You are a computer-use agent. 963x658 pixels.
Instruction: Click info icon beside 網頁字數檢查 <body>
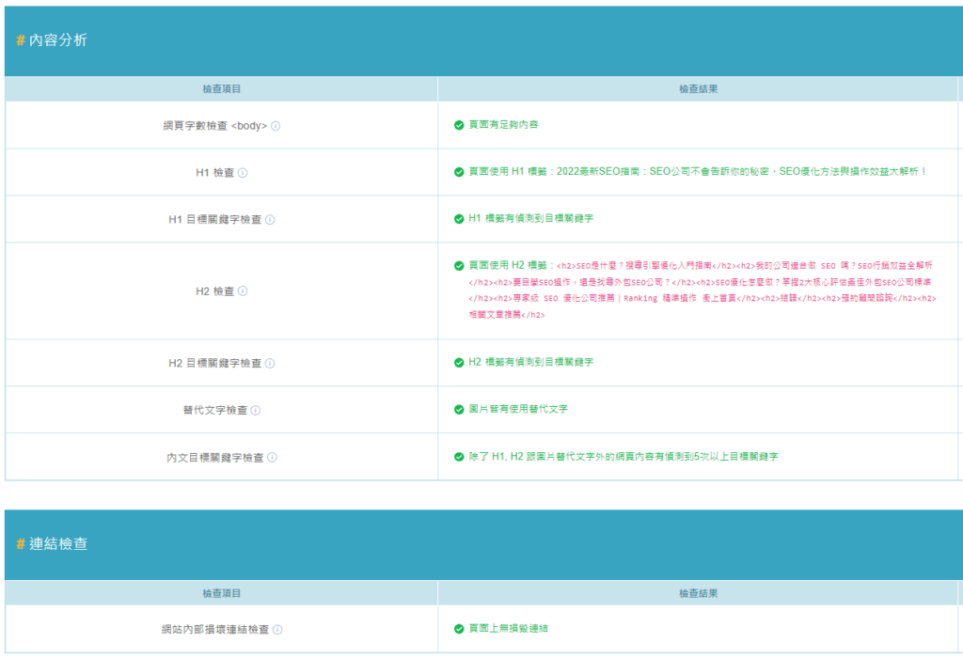pos(276,126)
